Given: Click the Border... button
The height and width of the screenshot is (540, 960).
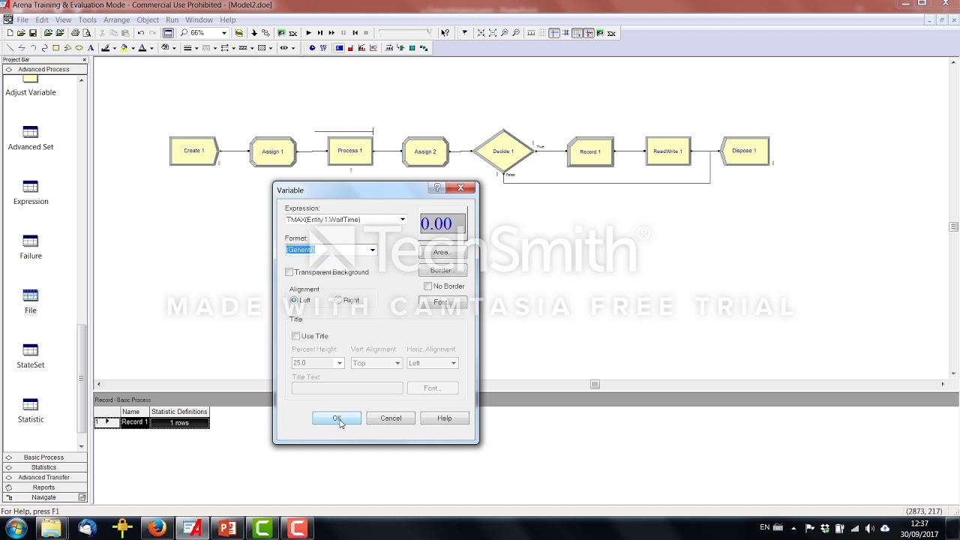Looking at the screenshot, I should tap(442, 270).
